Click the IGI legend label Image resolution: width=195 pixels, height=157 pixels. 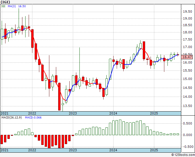coord(3,6)
